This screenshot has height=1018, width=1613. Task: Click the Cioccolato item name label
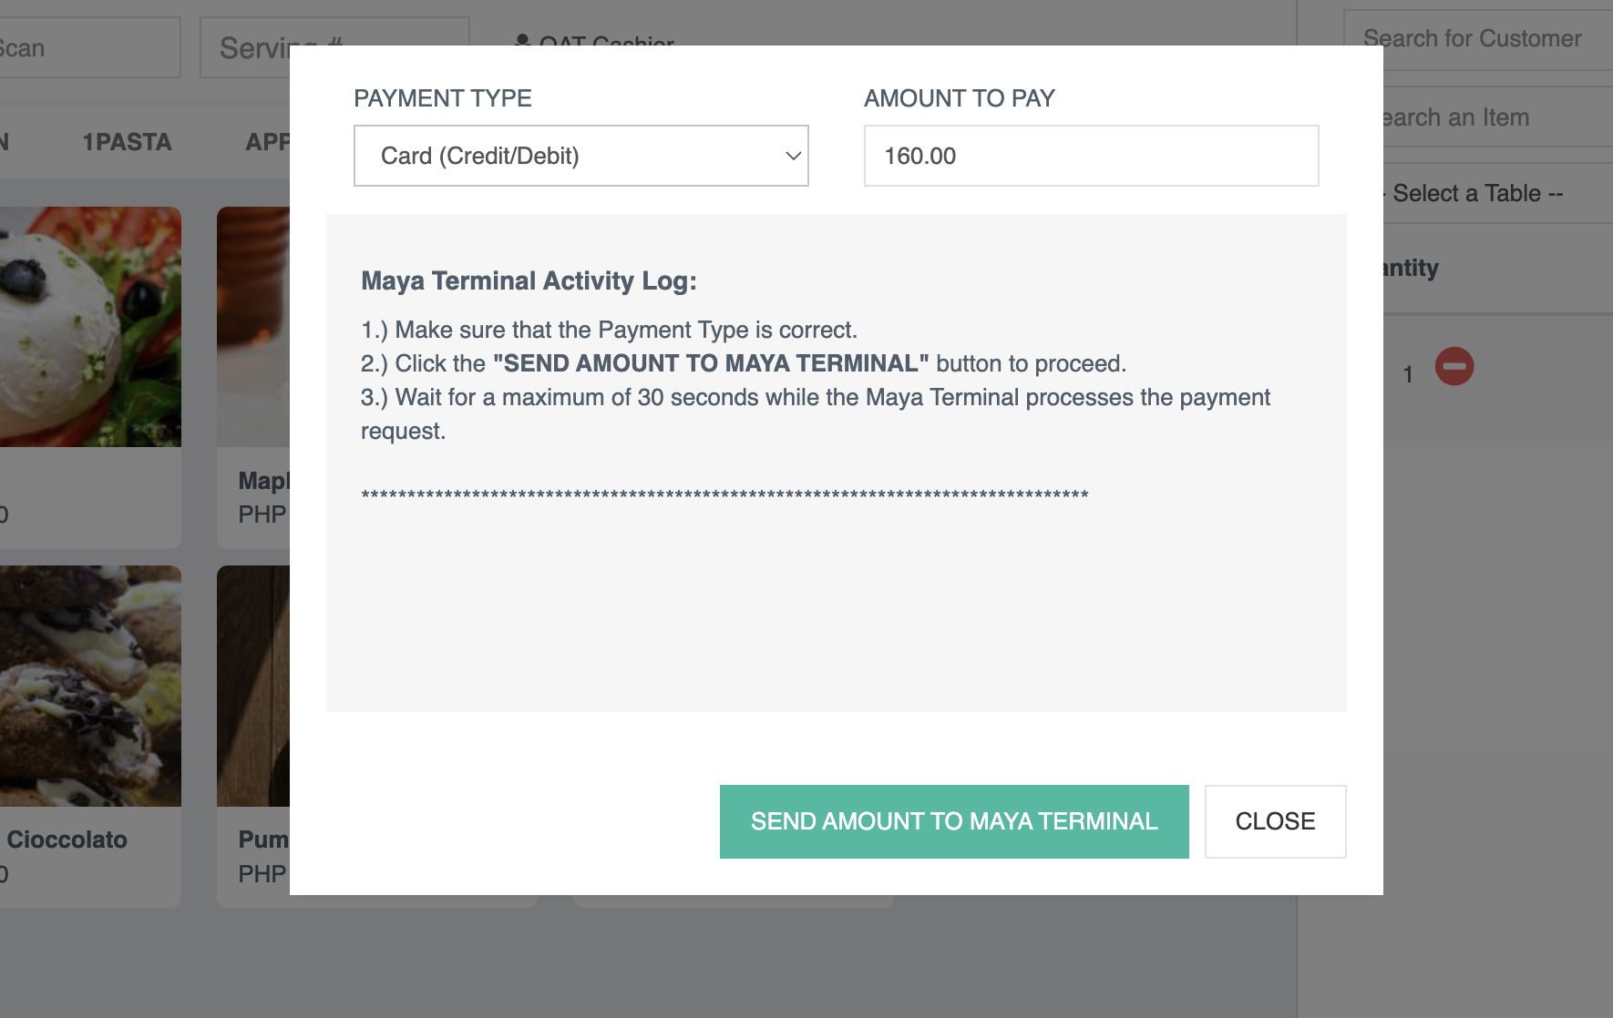click(67, 840)
